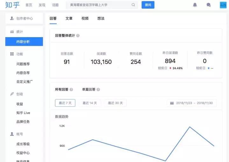Click the search magnifier icon

tap(133, 5)
